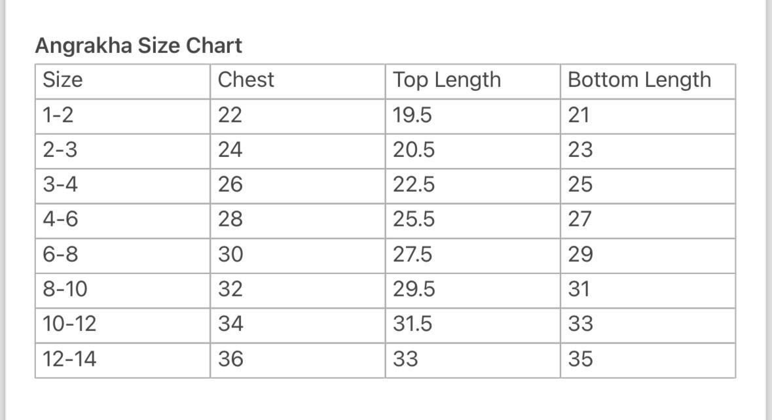
Task: Click the 2-3 size row label
Action: pos(60,150)
